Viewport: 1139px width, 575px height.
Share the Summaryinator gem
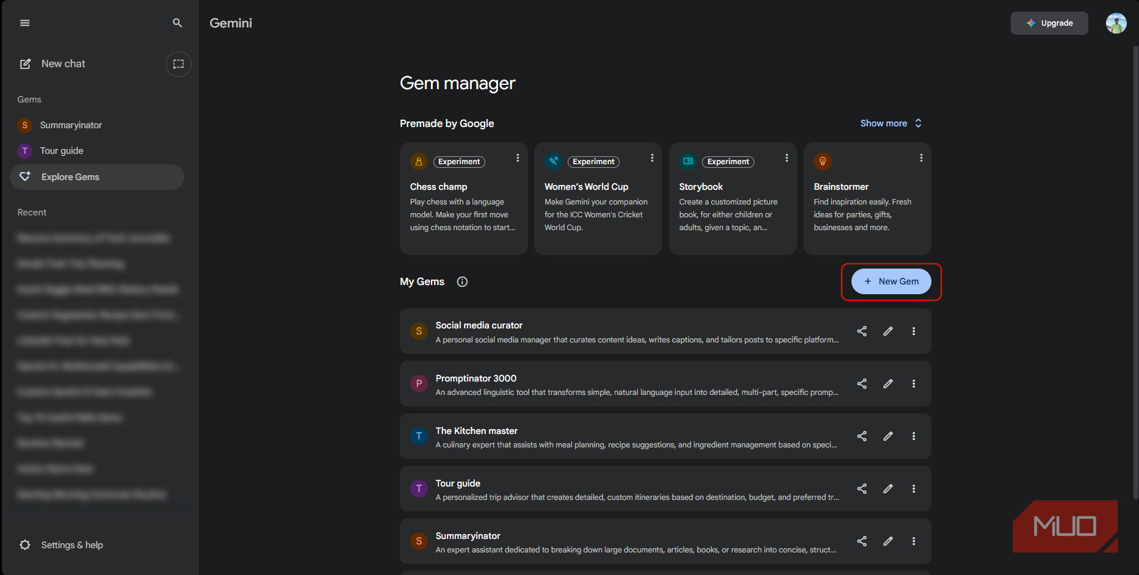point(862,541)
